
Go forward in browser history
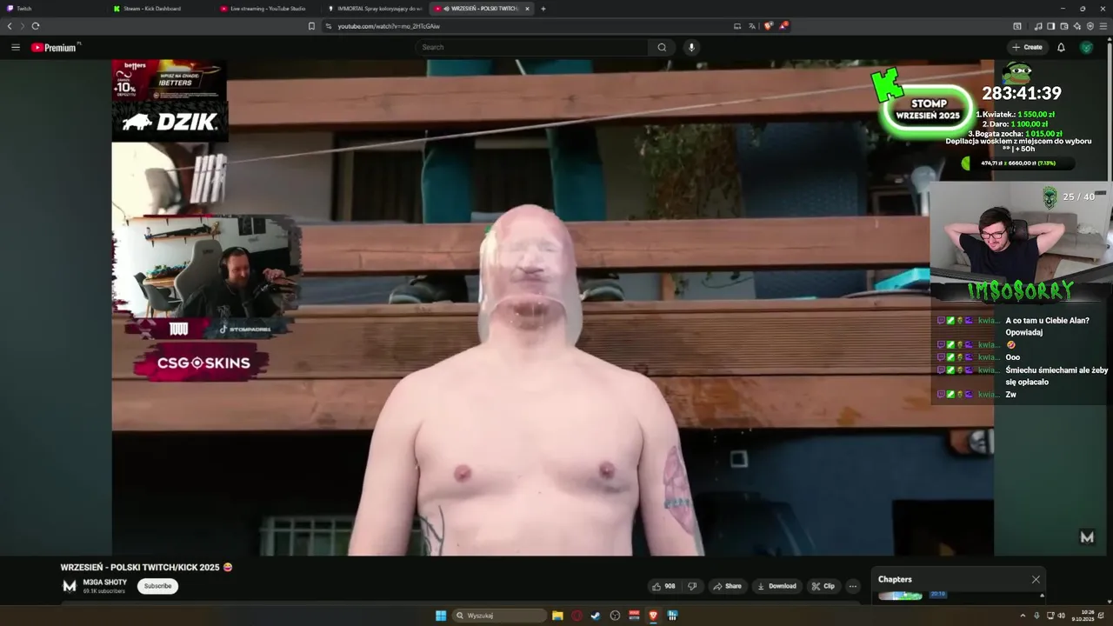pyautogui.click(x=22, y=26)
